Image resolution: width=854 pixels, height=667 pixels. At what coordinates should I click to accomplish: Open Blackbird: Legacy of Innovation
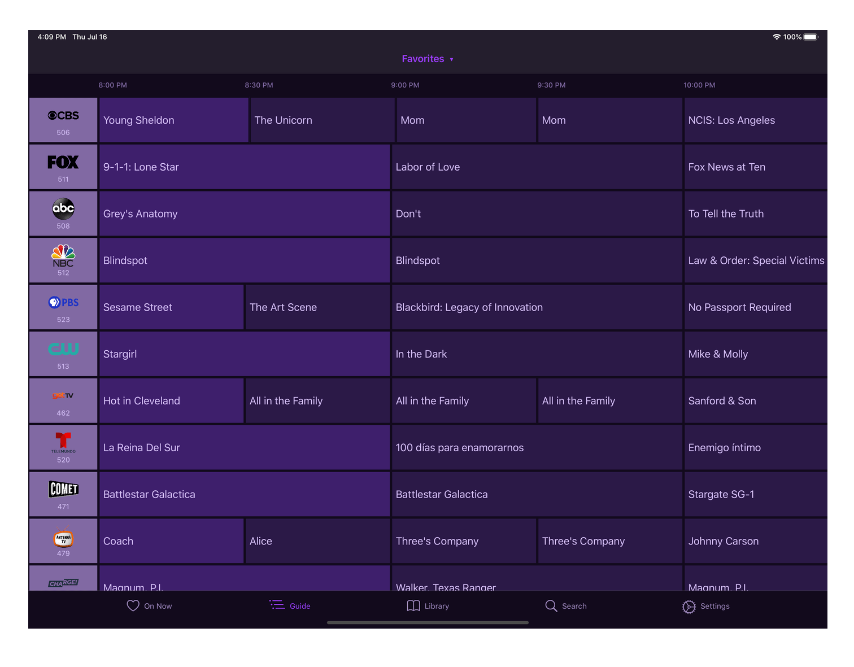(x=537, y=307)
